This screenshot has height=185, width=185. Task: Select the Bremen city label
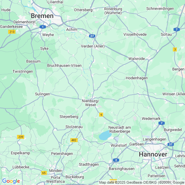(x=42, y=16)
